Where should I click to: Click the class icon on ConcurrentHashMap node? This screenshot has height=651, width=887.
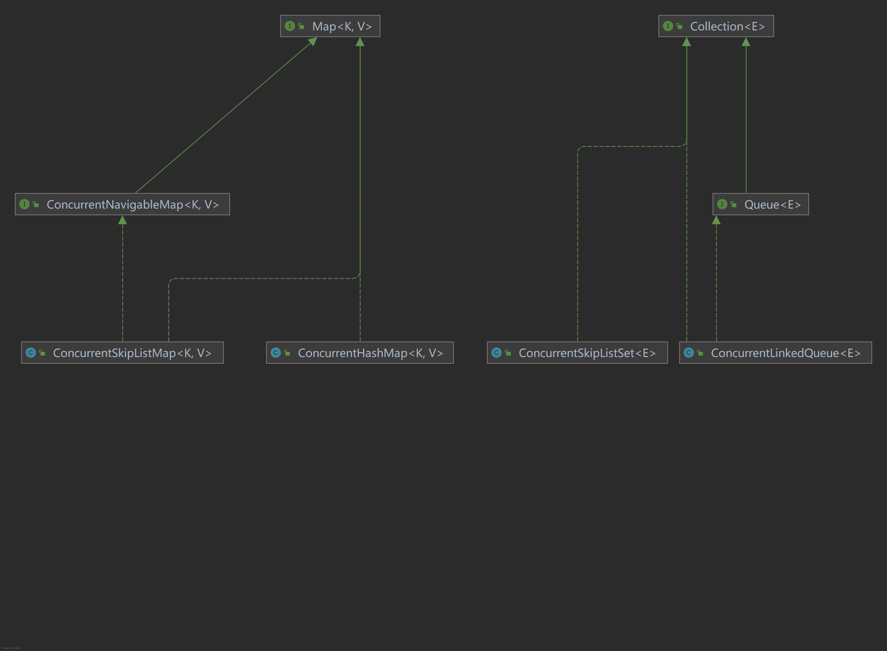[276, 353]
